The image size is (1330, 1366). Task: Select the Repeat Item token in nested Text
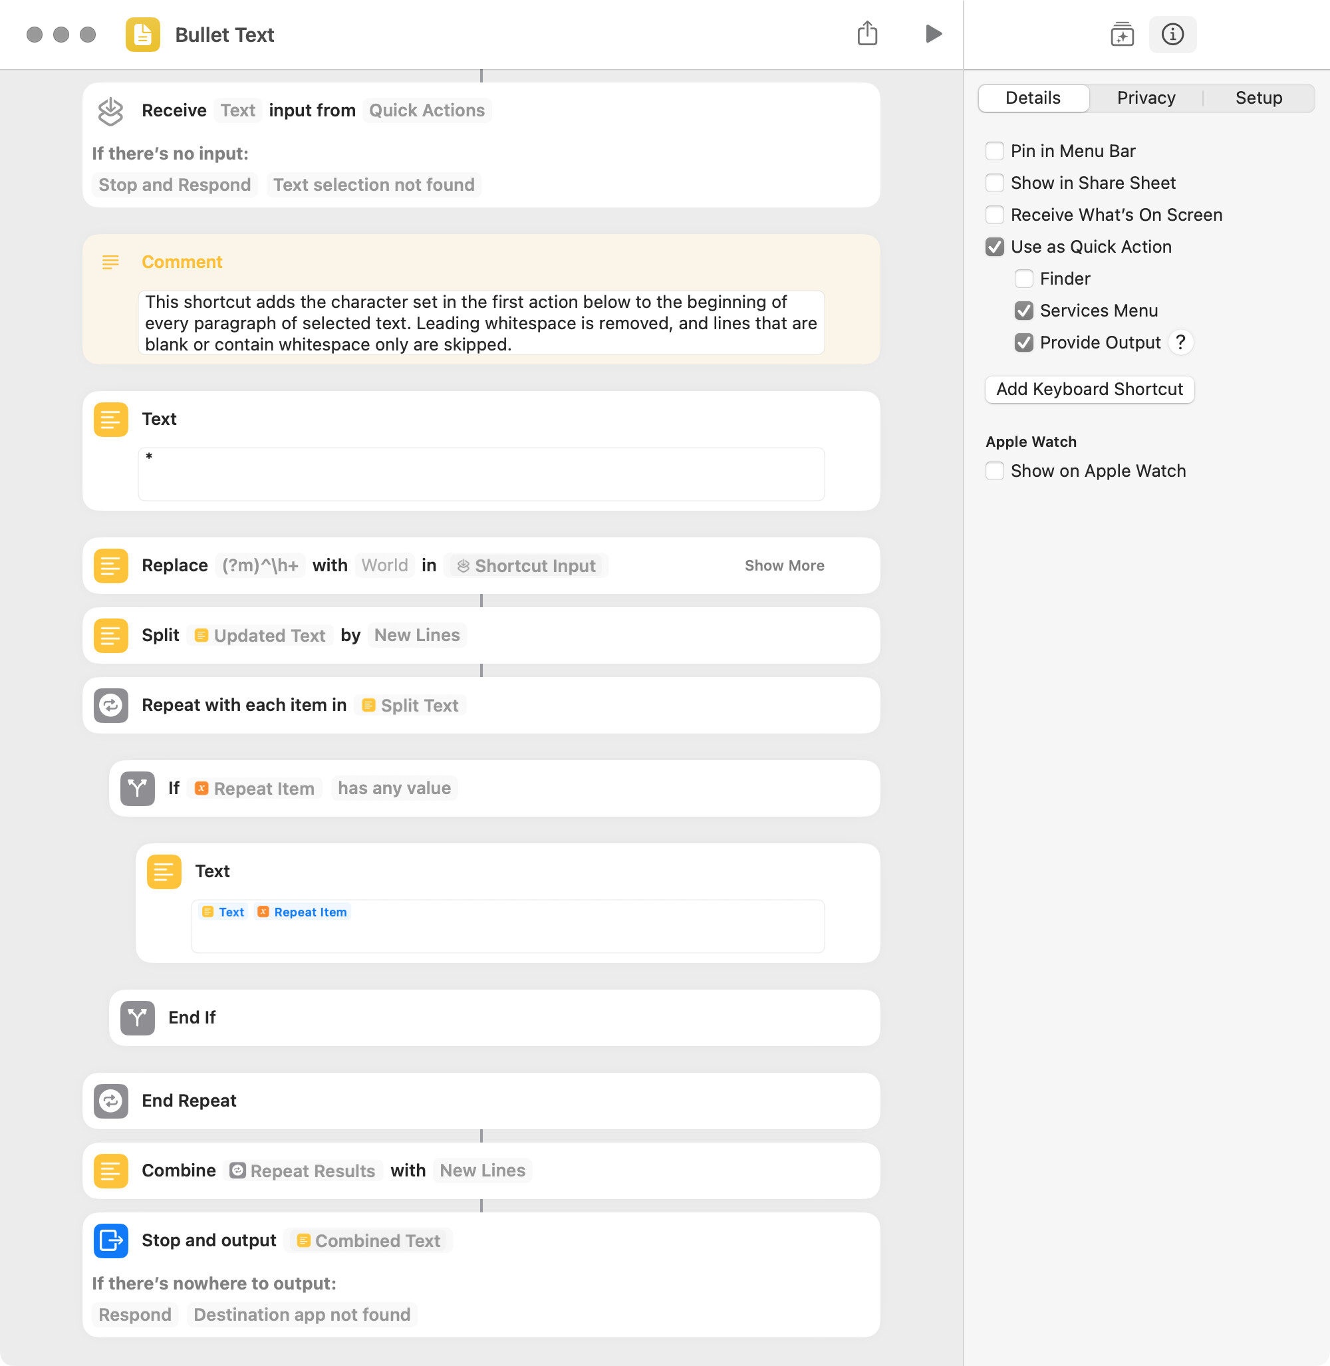303,912
